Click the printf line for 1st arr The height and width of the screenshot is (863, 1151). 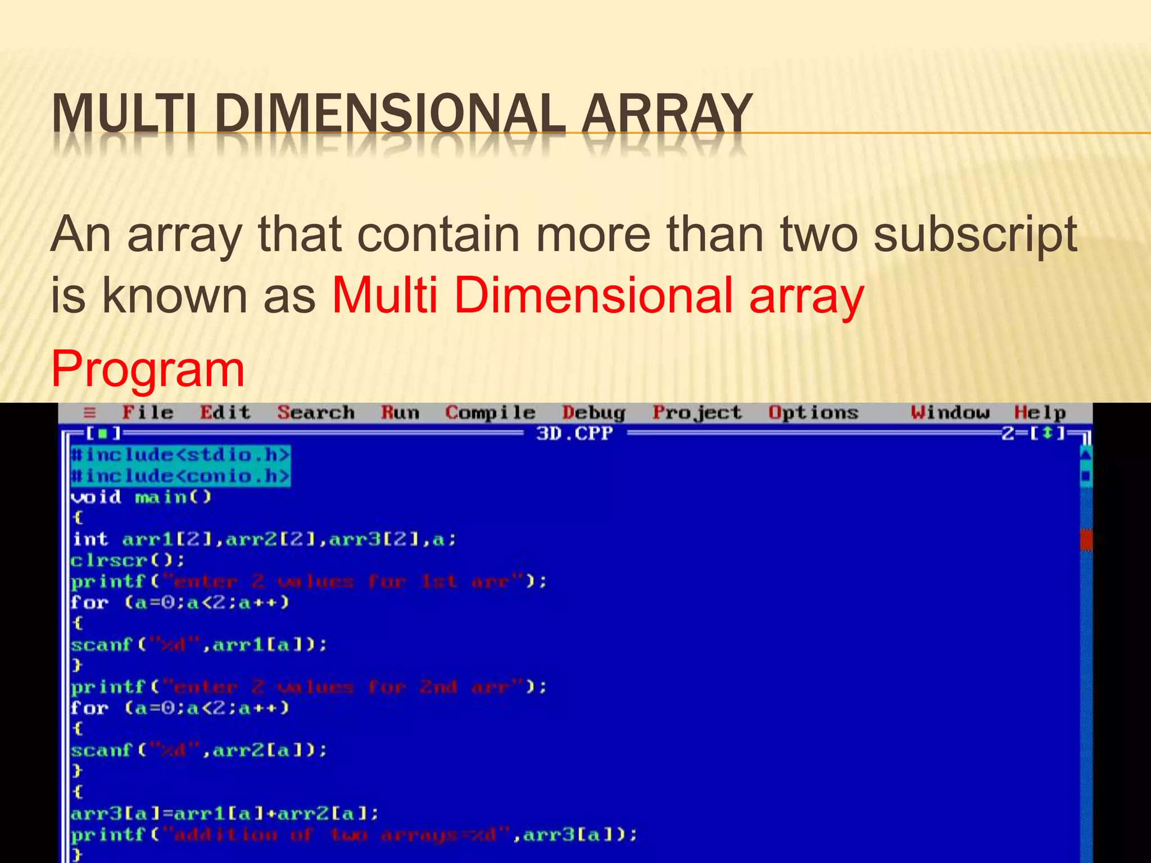[309, 582]
